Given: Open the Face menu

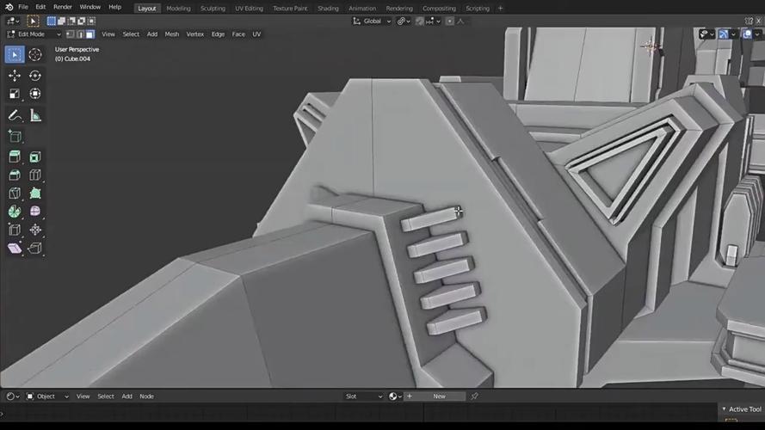Looking at the screenshot, I should tap(238, 34).
